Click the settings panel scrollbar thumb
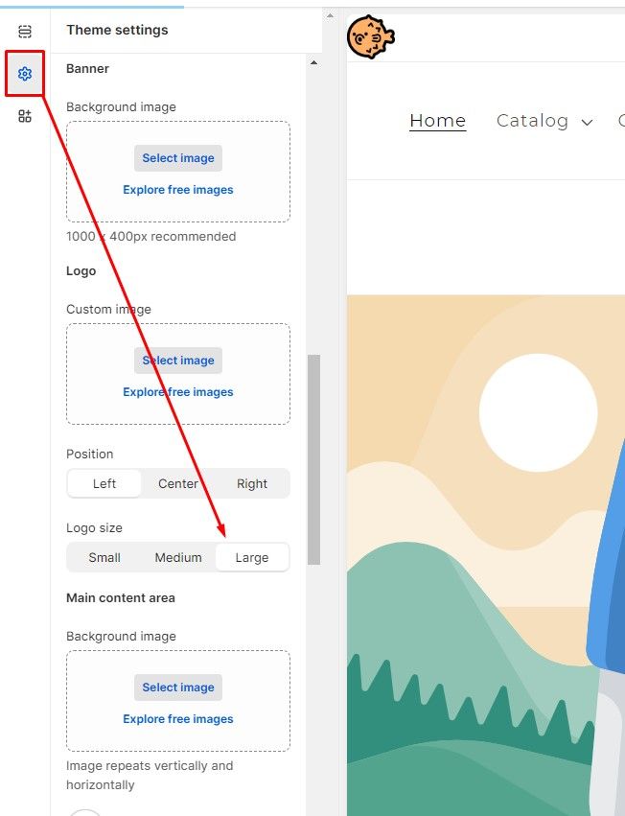Screen dimensions: 625x816 [313, 458]
